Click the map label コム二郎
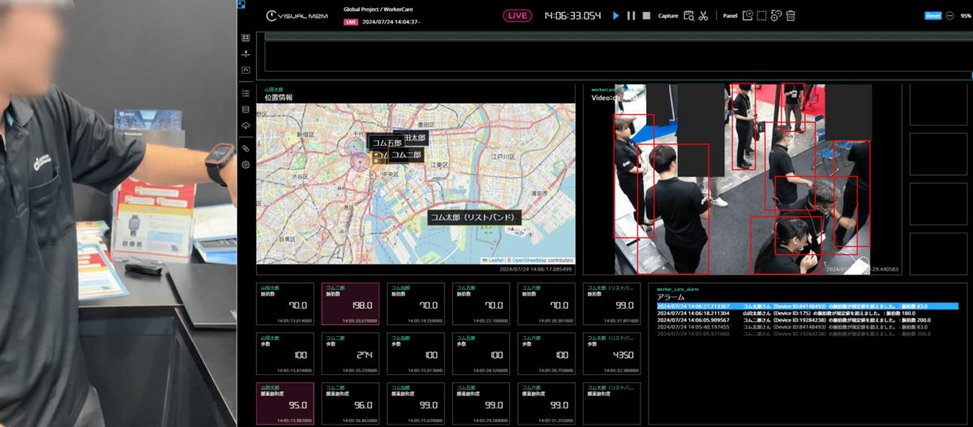Image resolution: width=973 pixels, height=427 pixels. point(405,154)
